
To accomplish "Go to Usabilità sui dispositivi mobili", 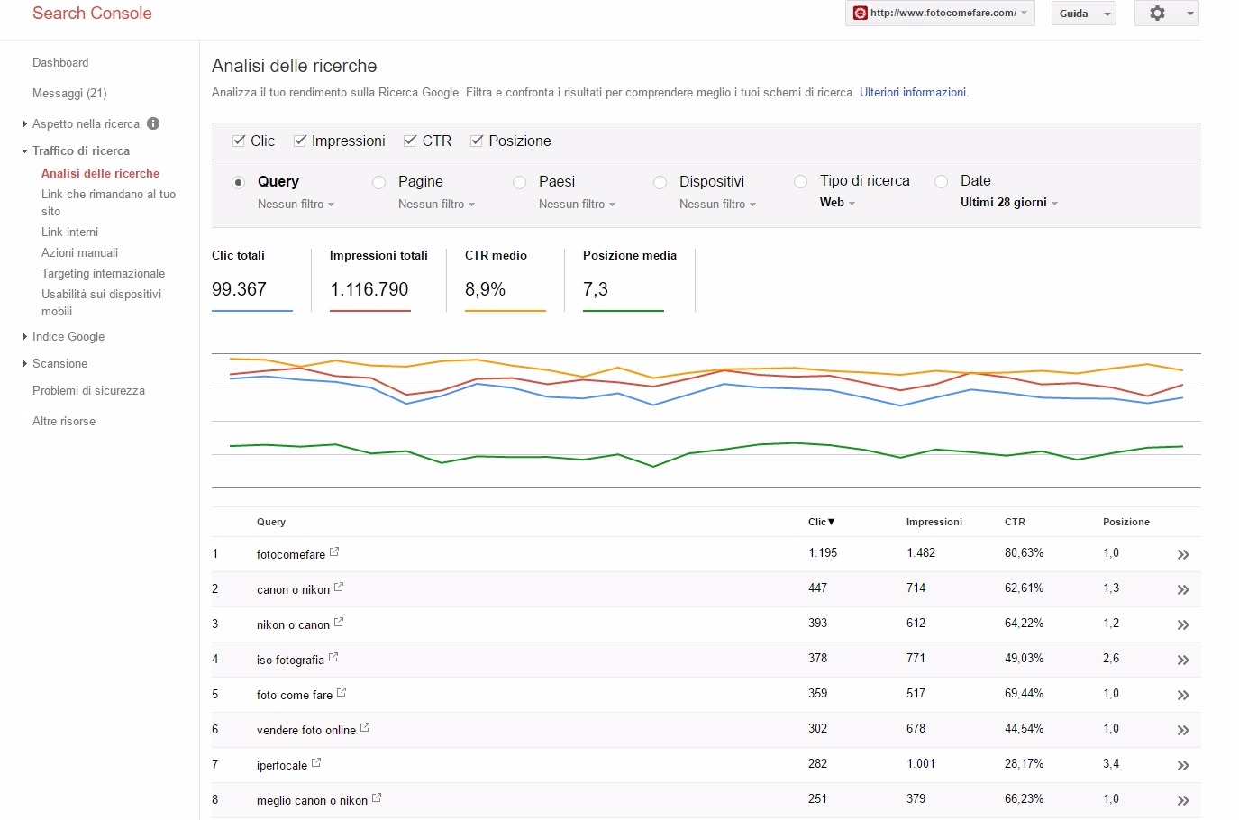I will [101, 303].
